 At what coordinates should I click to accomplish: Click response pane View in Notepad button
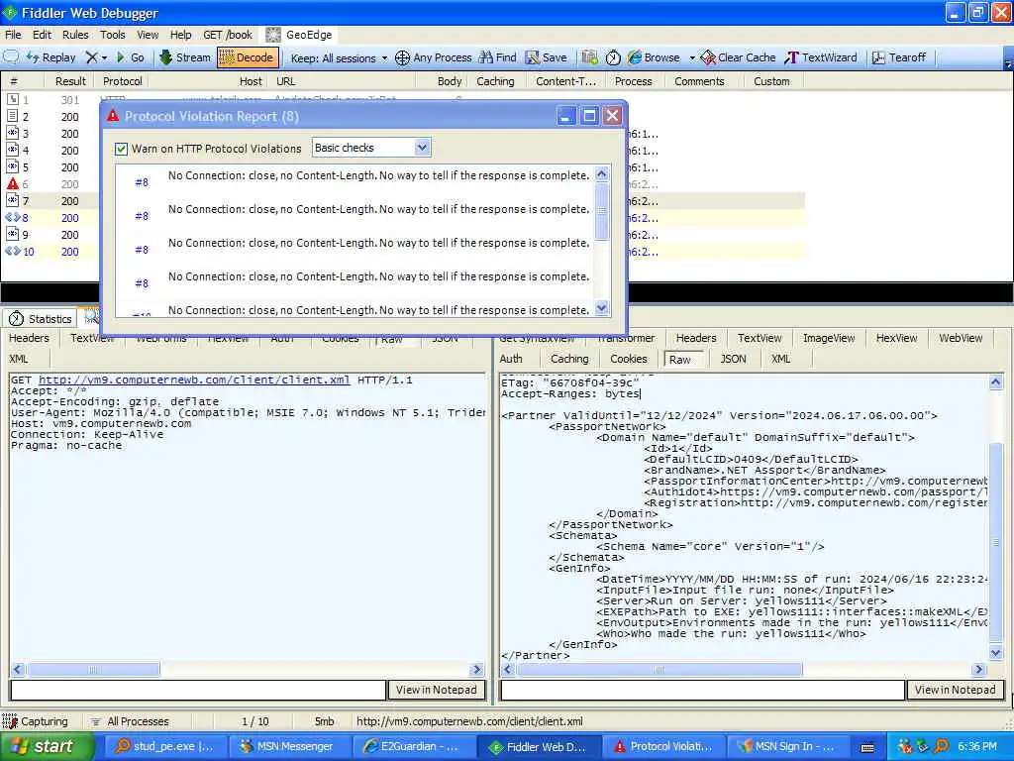tap(955, 690)
